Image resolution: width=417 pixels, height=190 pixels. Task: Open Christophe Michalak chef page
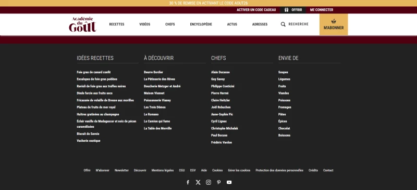click(225, 128)
